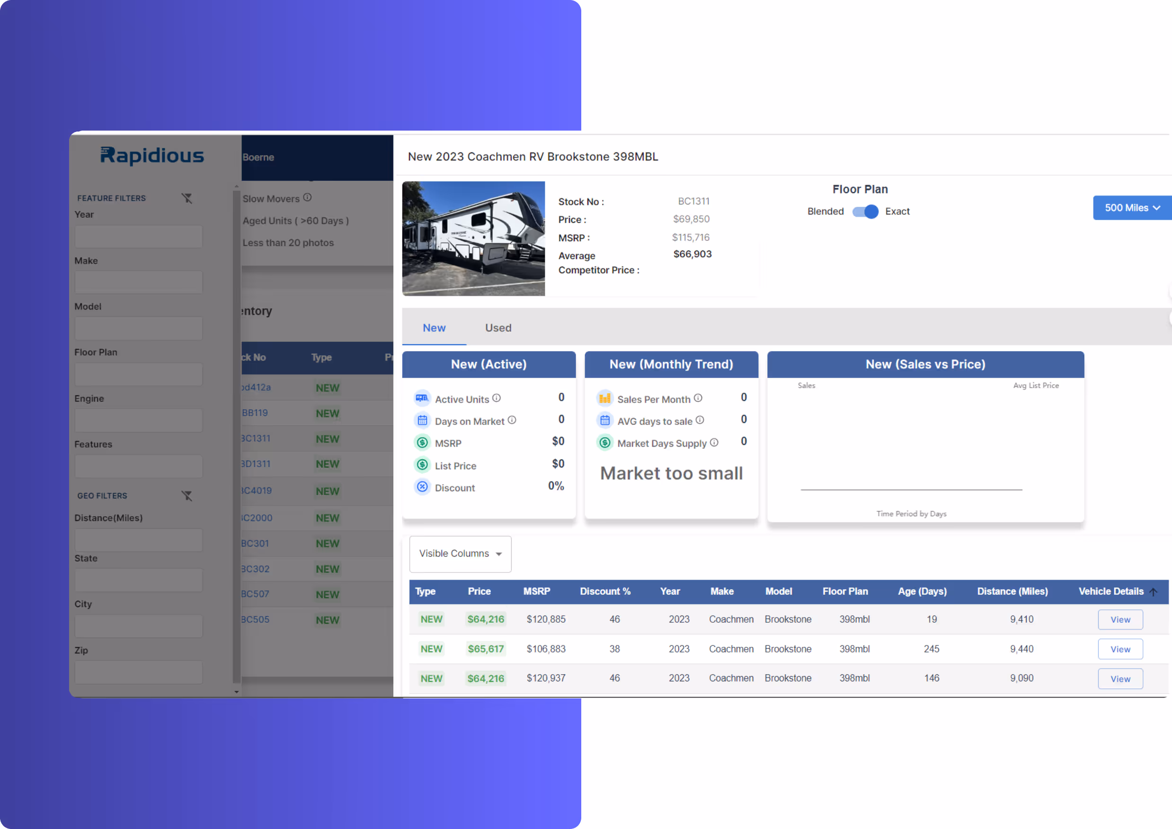
Task: Open the 500 Miles distance dropdown
Action: (1132, 208)
